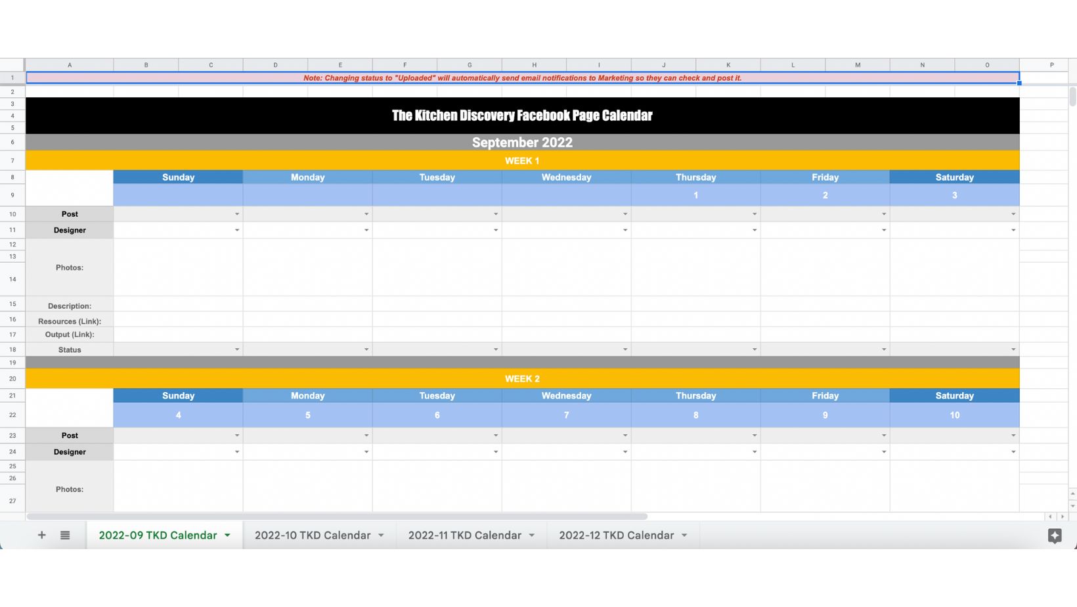Select the red note about changing status to Uploaded

[522, 78]
